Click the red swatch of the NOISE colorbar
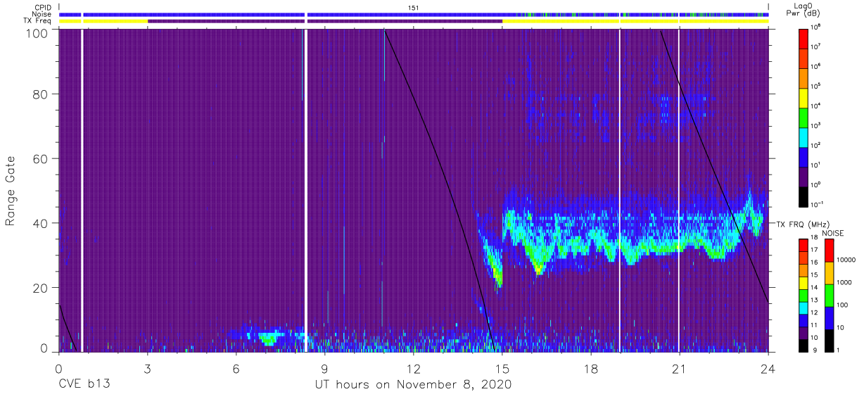The width and height of the screenshot is (864, 399). click(x=829, y=250)
